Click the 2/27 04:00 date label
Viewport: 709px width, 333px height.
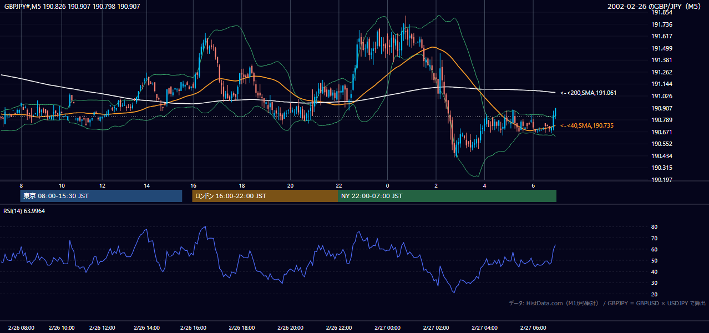pos(484,328)
